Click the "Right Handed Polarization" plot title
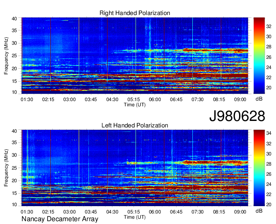This screenshot has width=276, height=224. 135,13
